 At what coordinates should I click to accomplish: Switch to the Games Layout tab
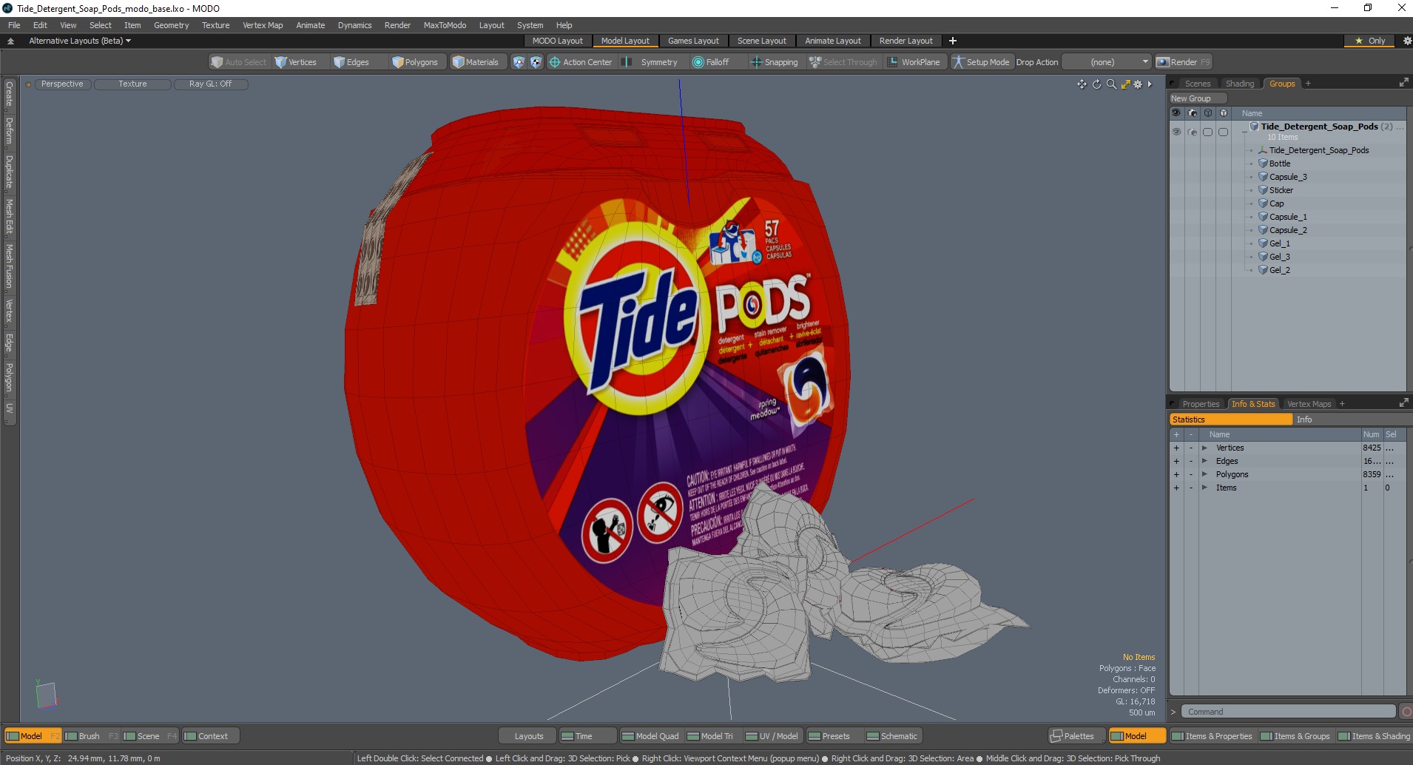(x=693, y=41)
